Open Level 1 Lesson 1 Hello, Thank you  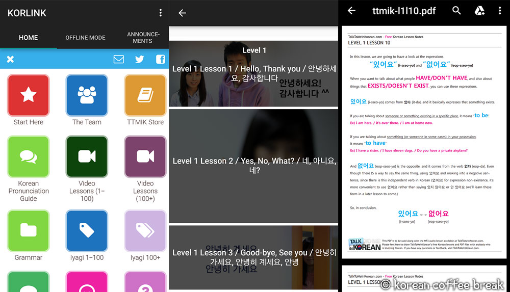253,74
